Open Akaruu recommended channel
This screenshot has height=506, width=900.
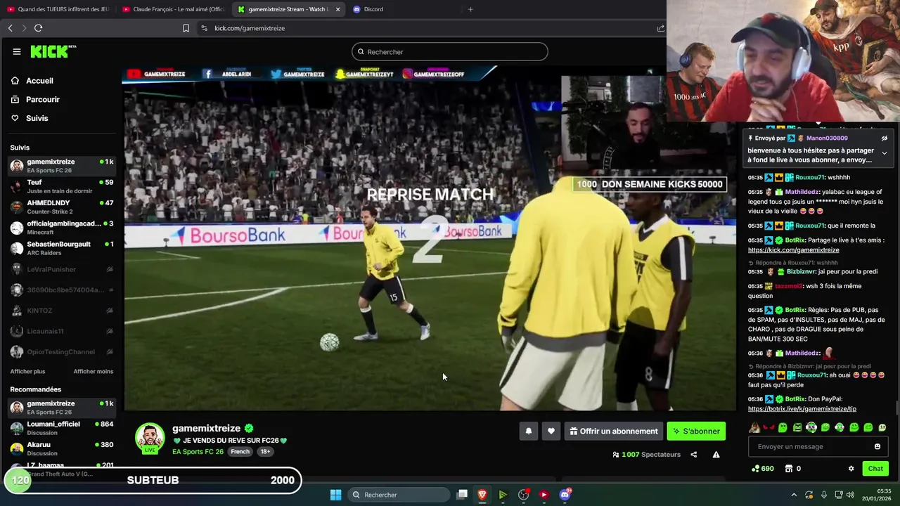click(62, 448)
